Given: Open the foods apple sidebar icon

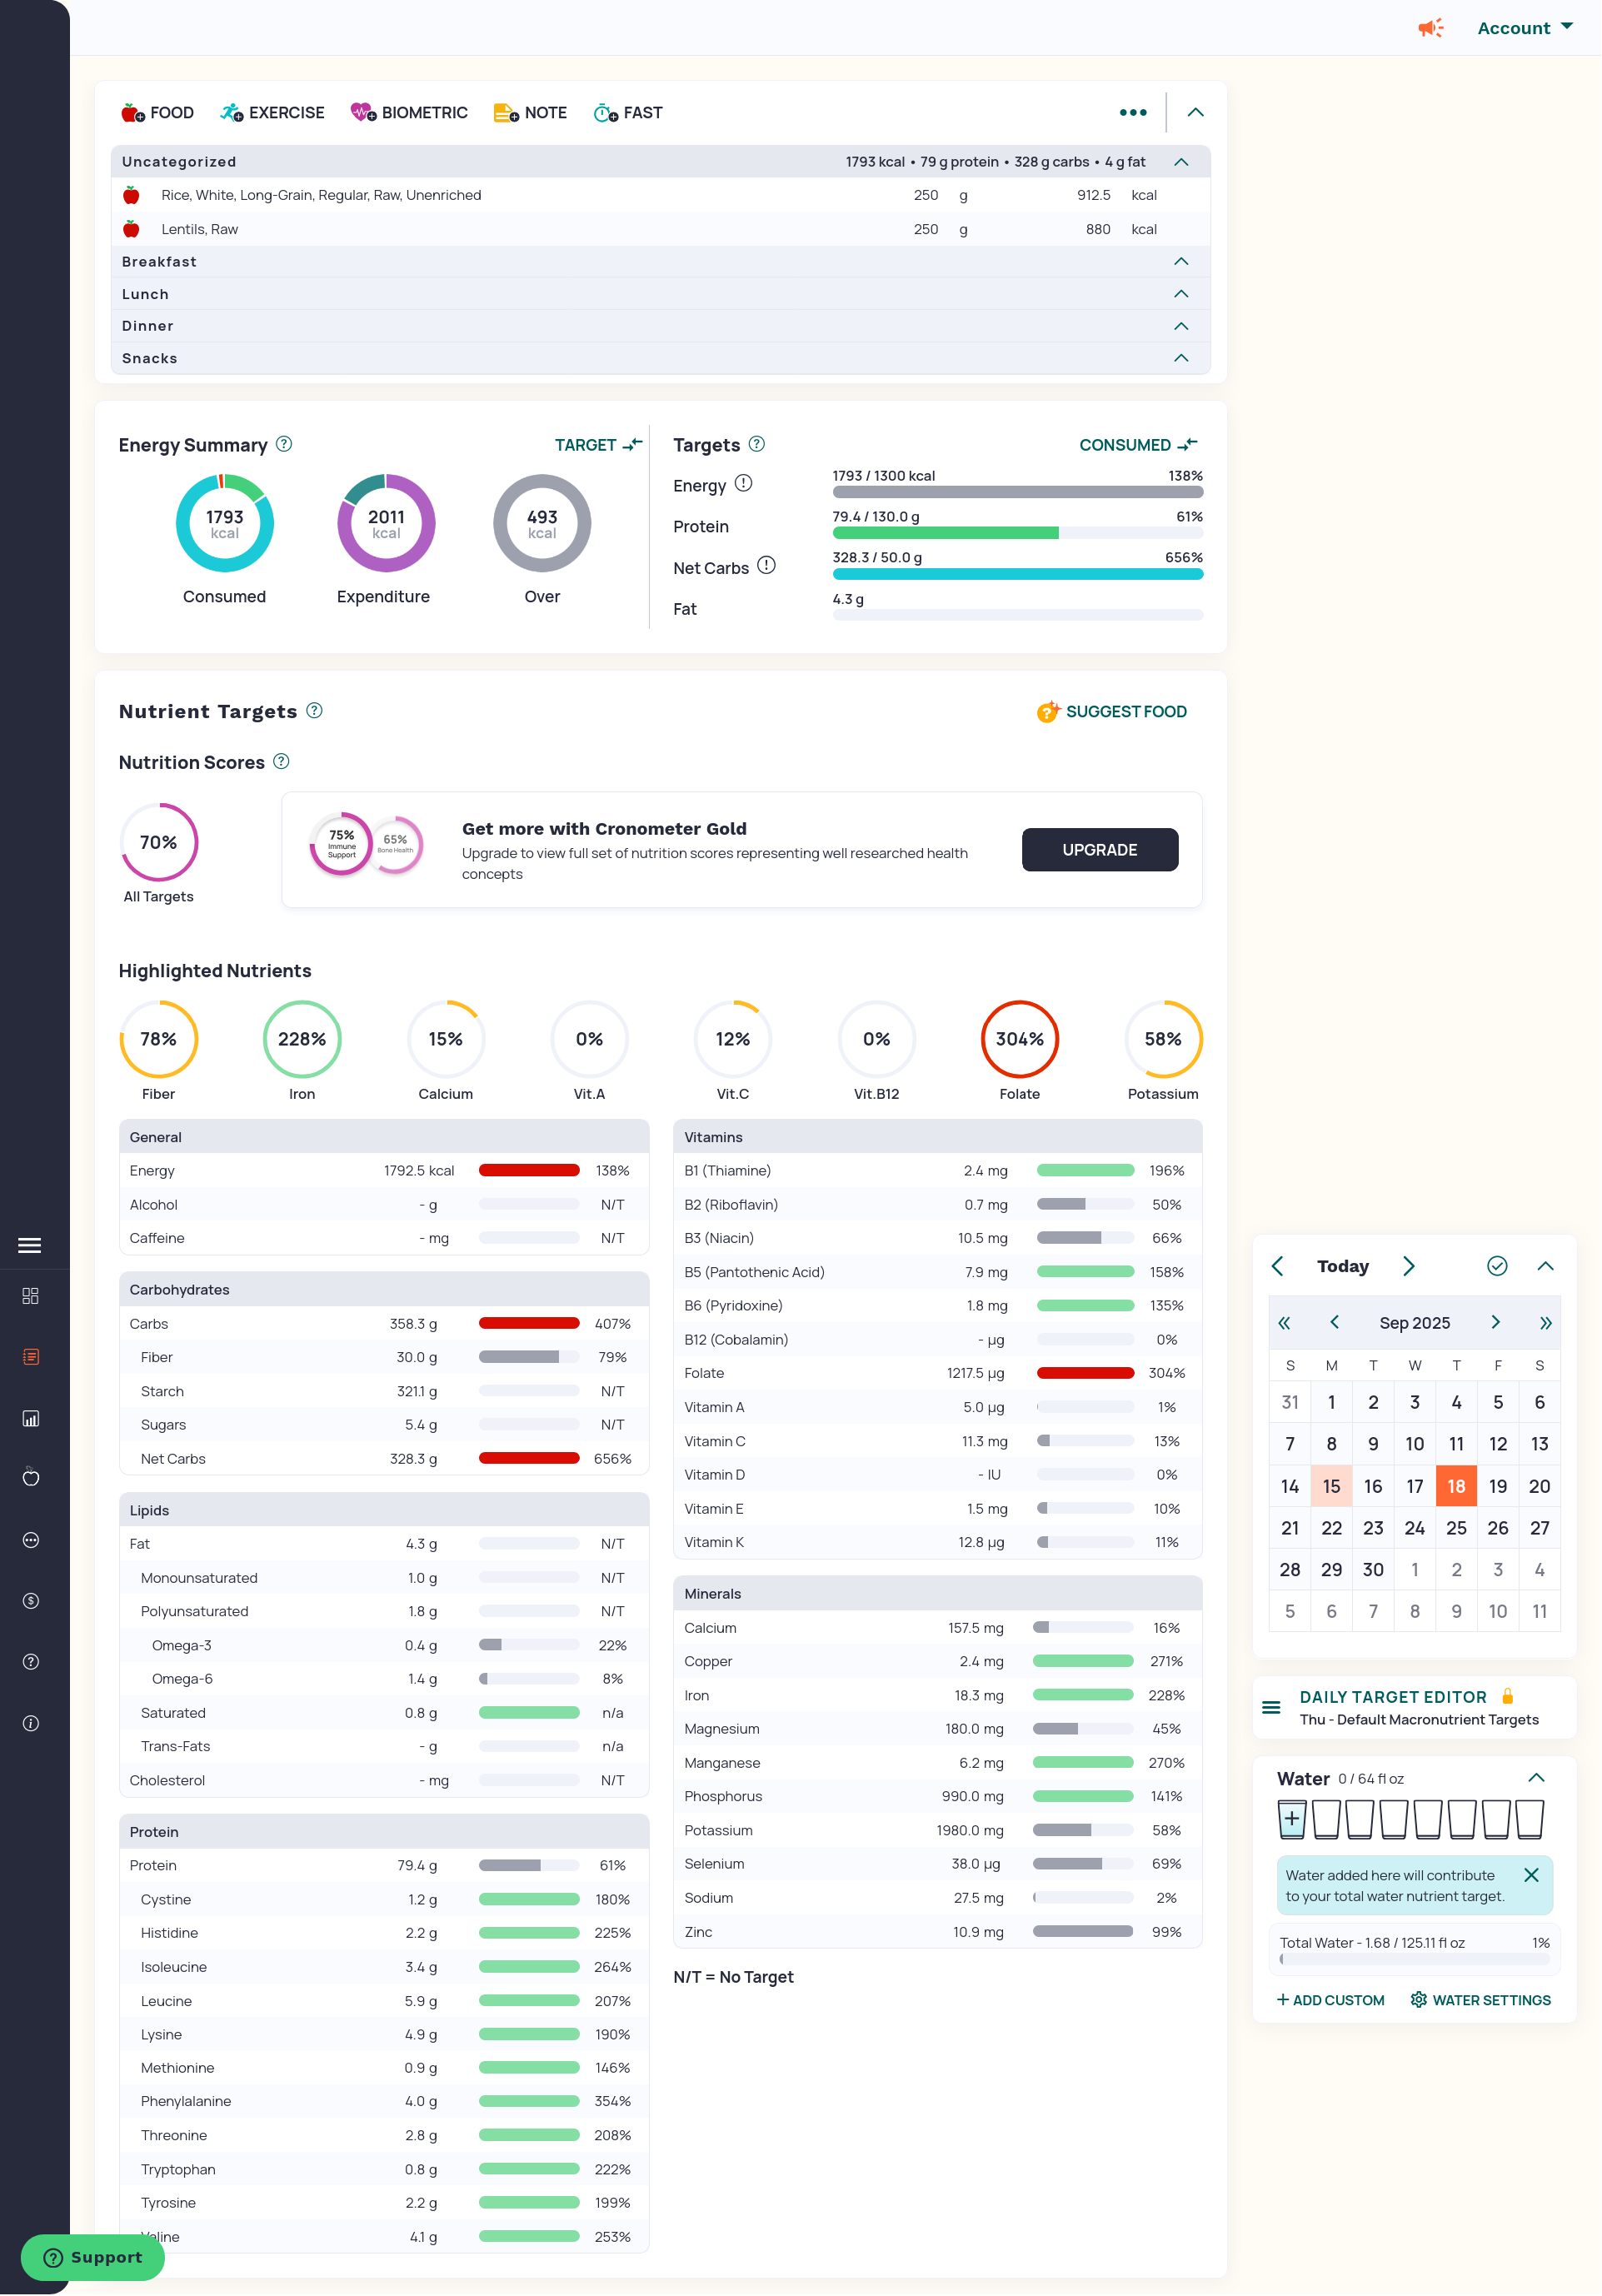Looking at the screenshot, I should coord(31,1477).
